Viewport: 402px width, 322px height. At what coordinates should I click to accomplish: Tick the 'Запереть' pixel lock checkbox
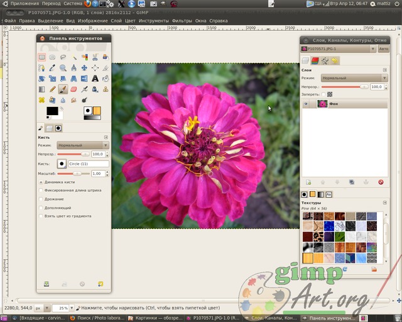click(x=323, y=94)
